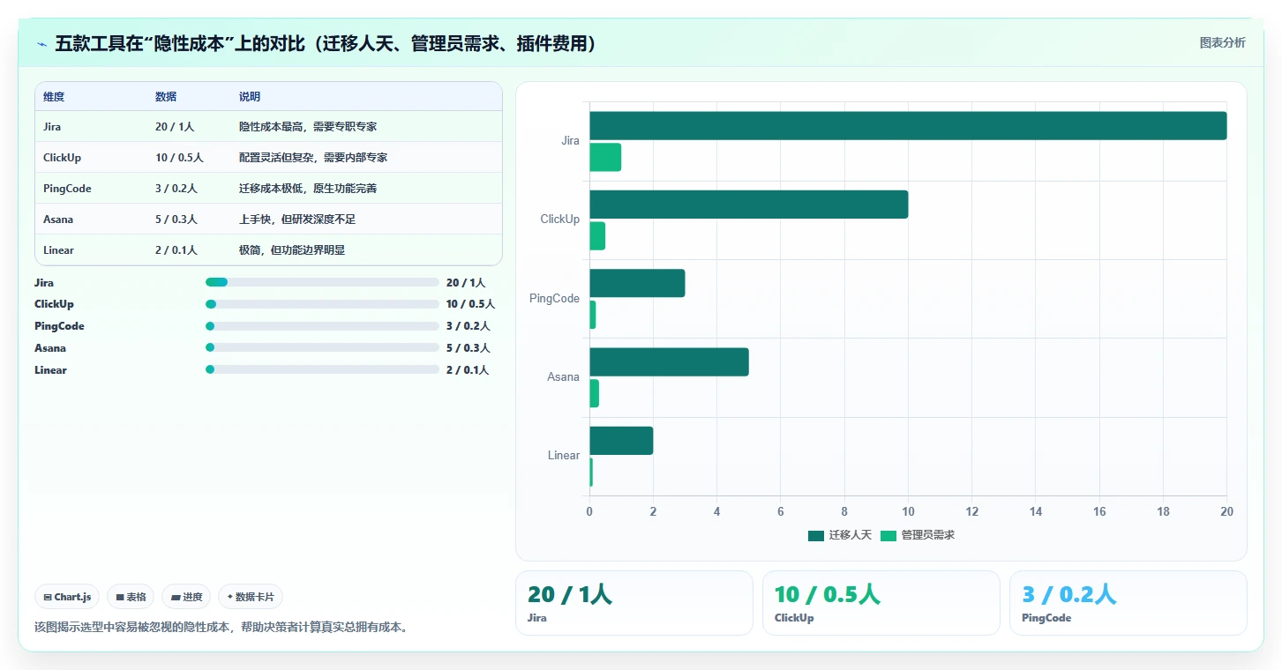Click Linear's dark 迁移人天 chart bar
Screen dimensions: 1282x670
pyautogui.click(x=621, y=441)
